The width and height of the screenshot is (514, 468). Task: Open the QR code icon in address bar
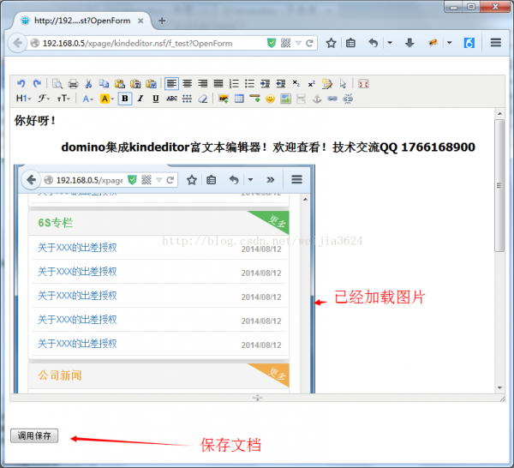[285, 43]
